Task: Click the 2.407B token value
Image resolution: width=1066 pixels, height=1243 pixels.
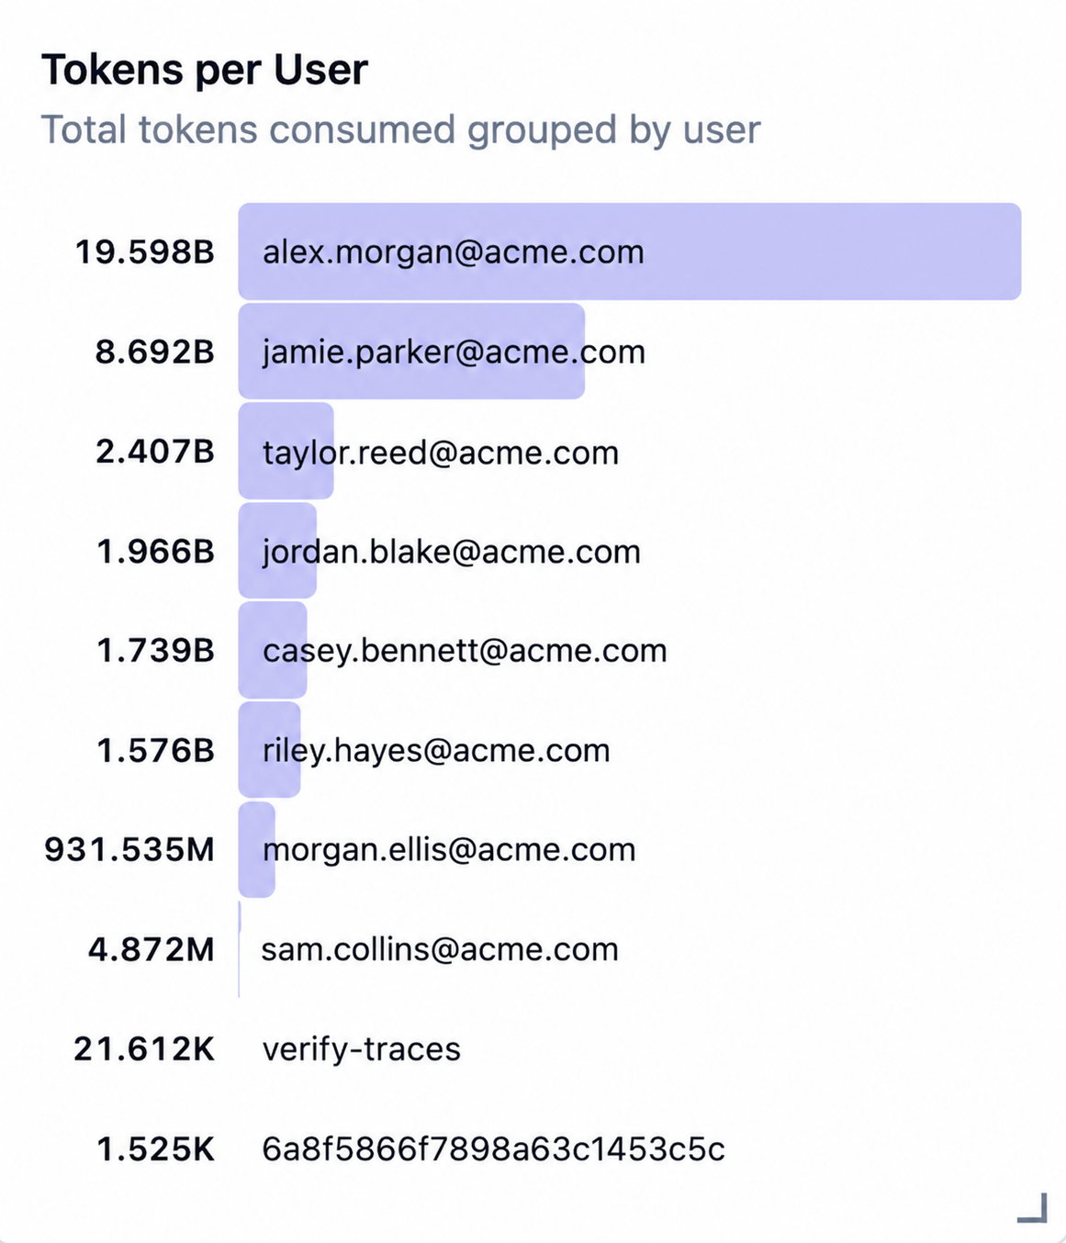Action: pos(155,452)
